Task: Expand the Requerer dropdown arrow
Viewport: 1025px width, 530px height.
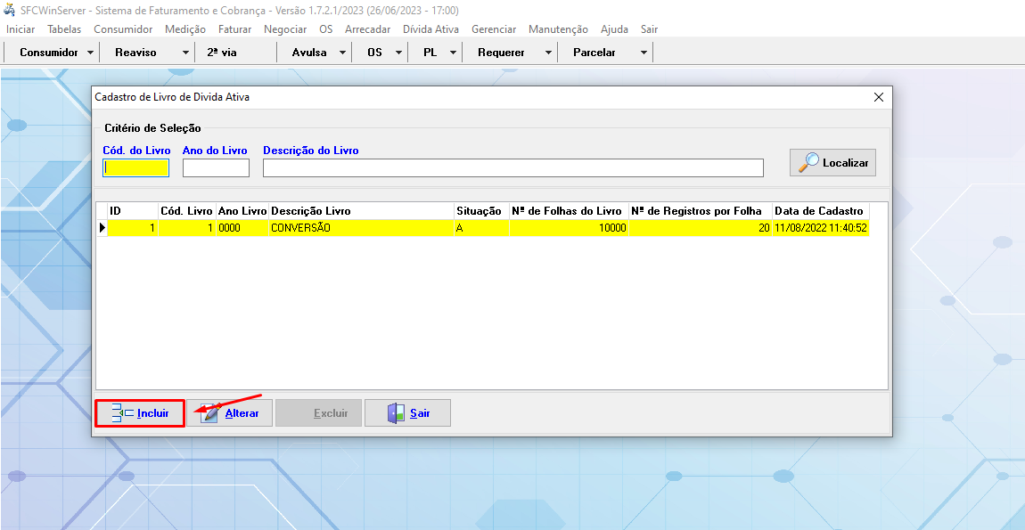Action: [548, 53]
